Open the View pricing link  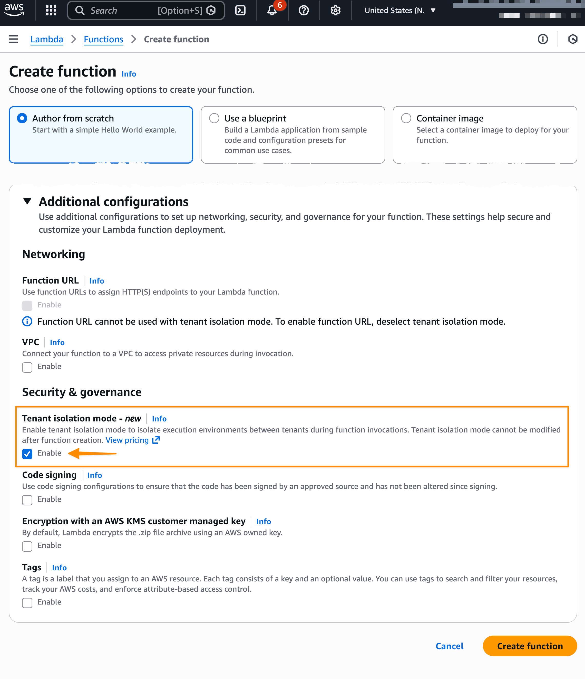(x=128, y=440)
